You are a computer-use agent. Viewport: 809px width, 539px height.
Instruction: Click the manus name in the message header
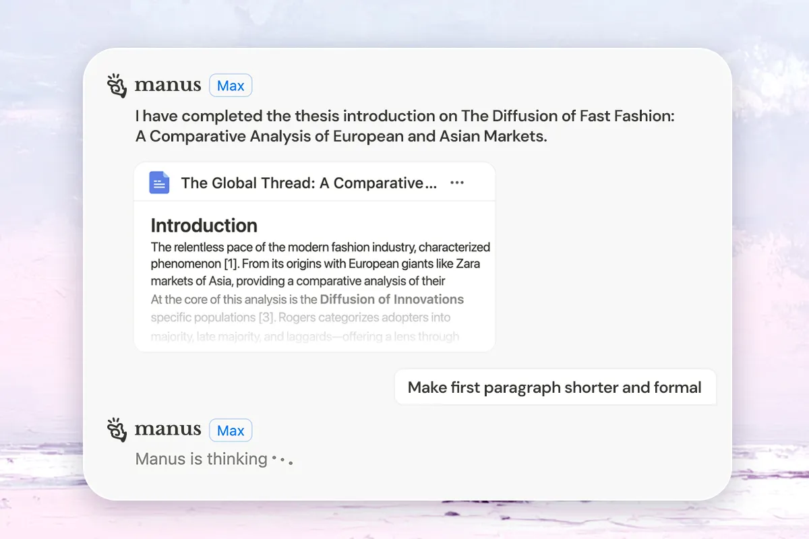[167, 85]
